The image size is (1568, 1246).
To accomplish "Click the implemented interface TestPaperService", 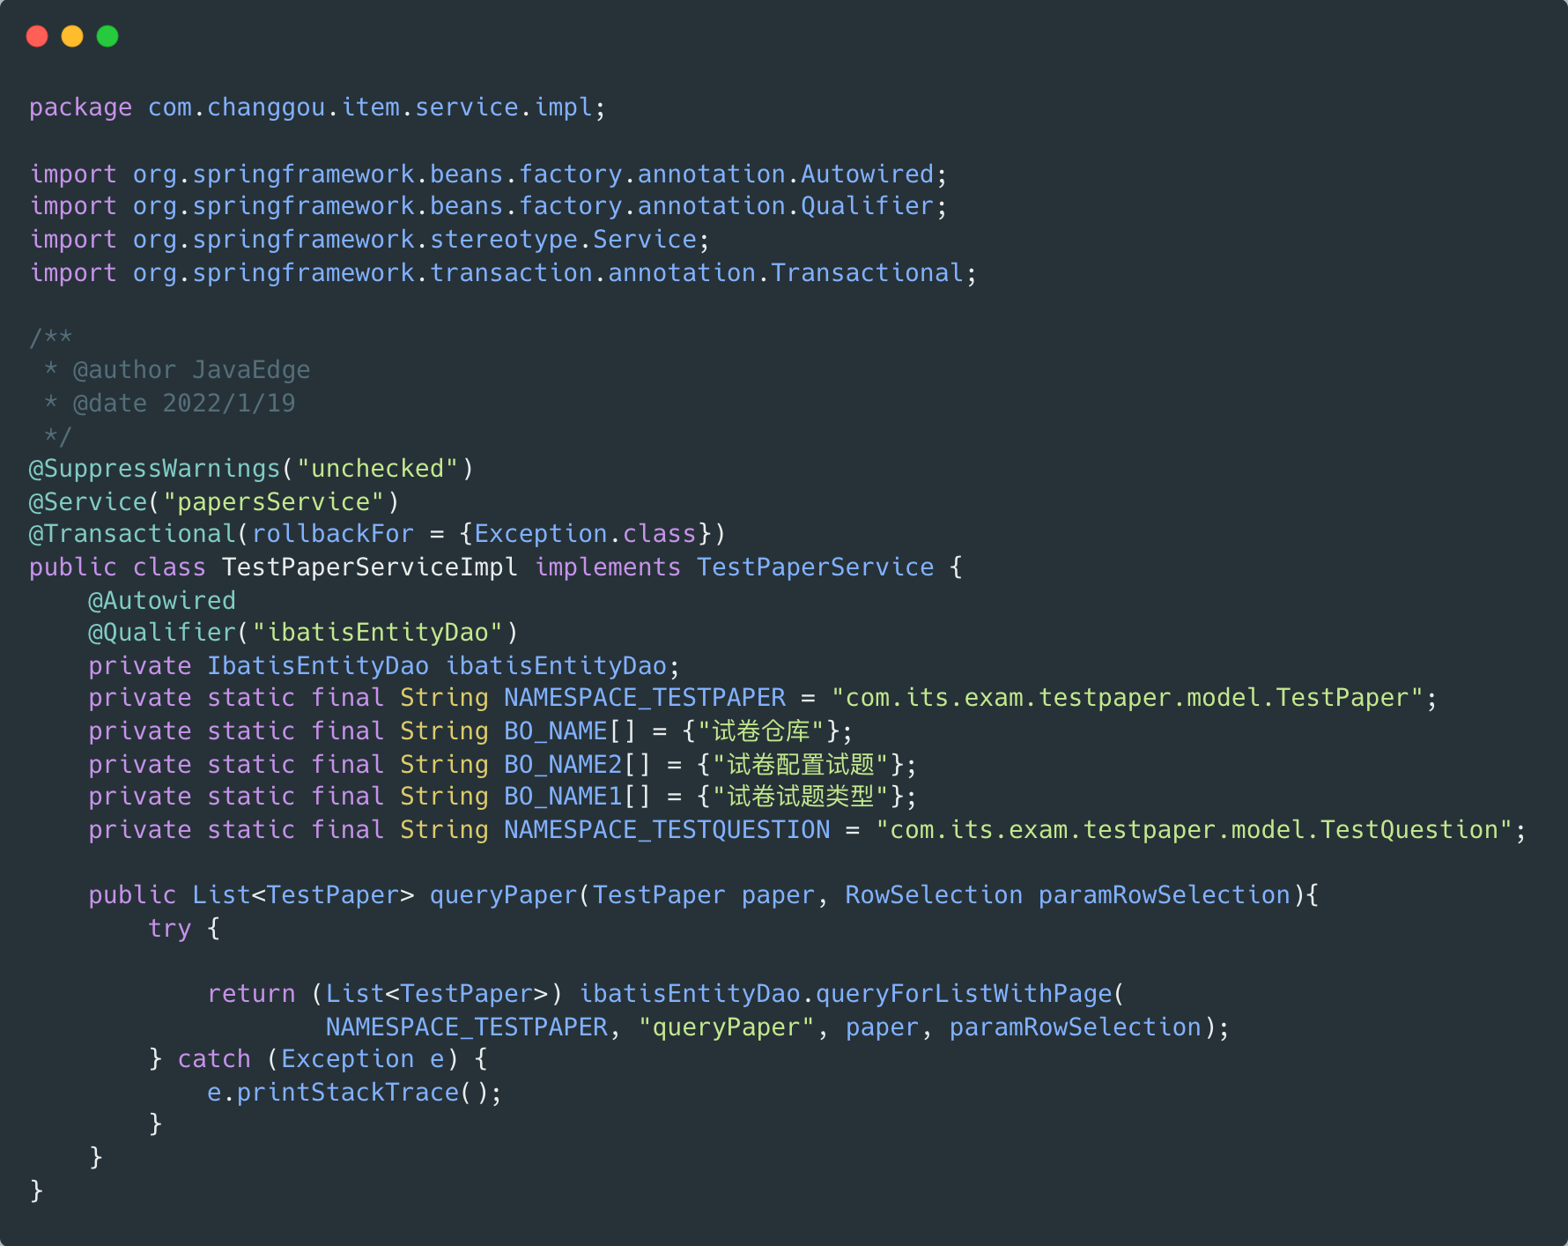I will (815, 567).
